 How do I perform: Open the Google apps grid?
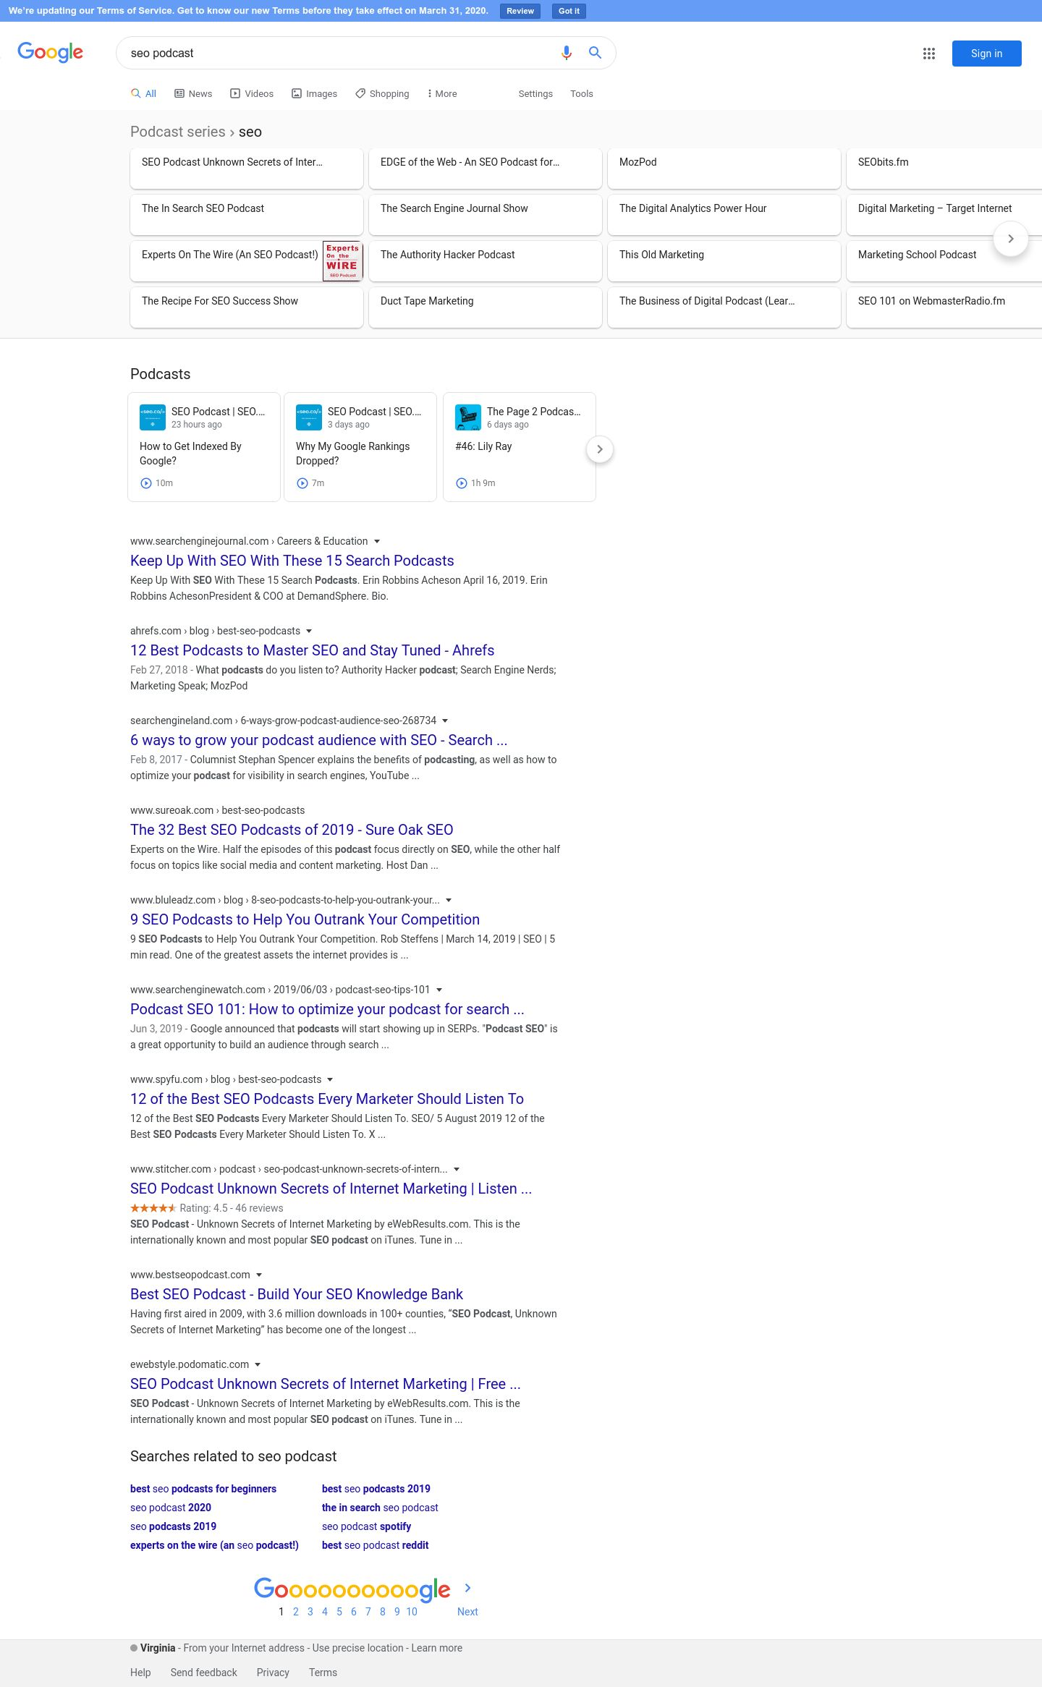pos(929,54)
